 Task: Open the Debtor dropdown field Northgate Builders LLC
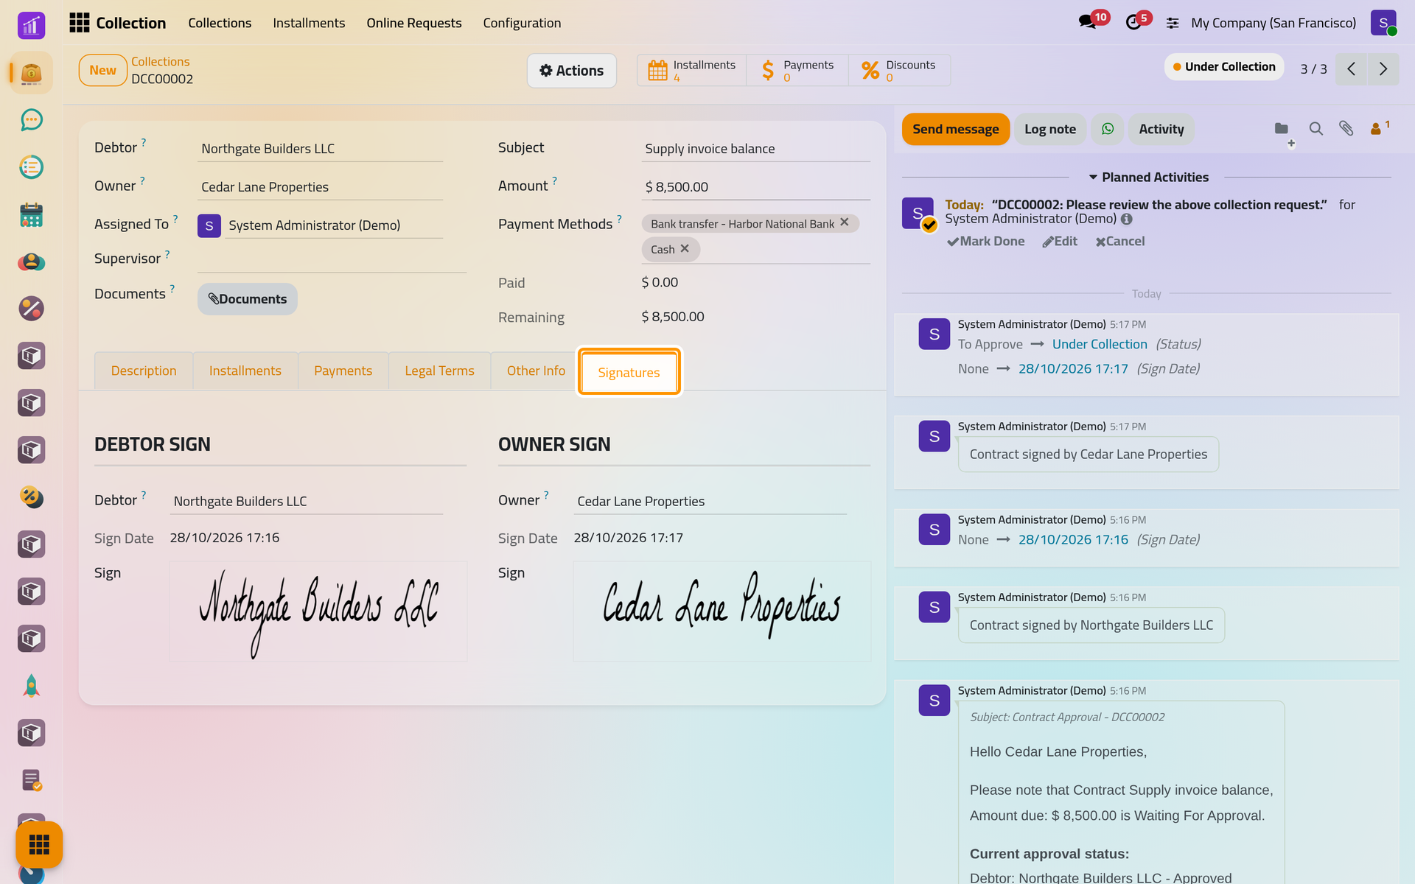321,149
